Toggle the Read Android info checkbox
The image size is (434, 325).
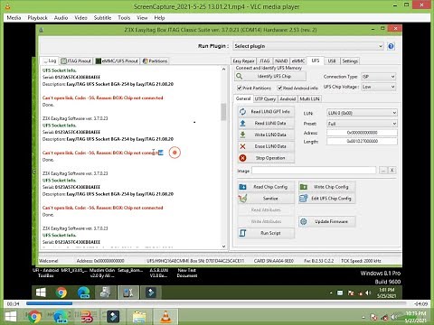click(x=279, y=88)
